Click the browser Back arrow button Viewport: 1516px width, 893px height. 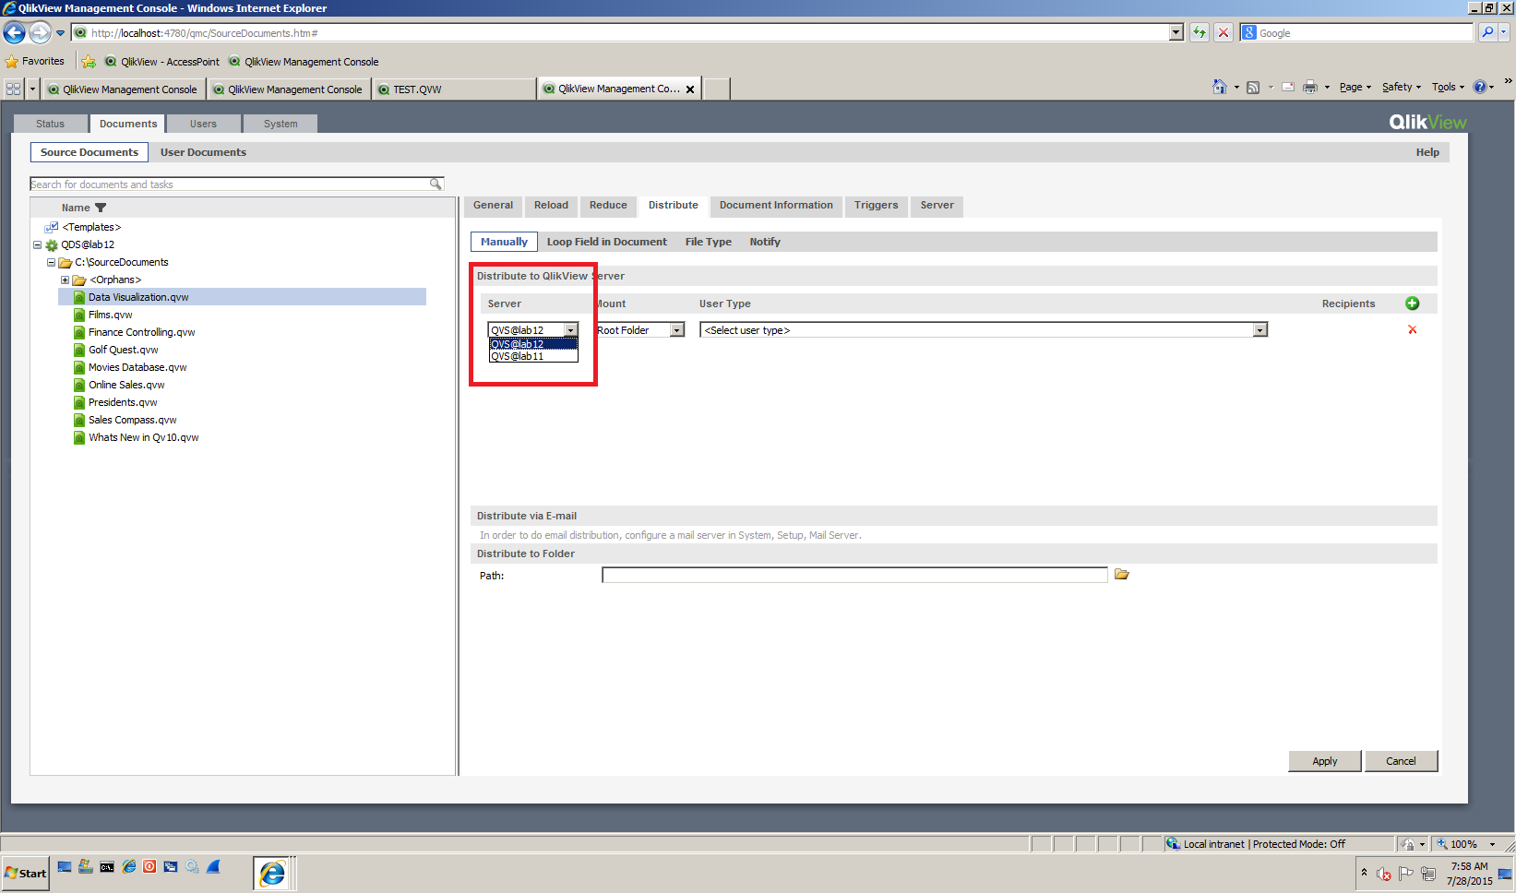tap(14, 33)
